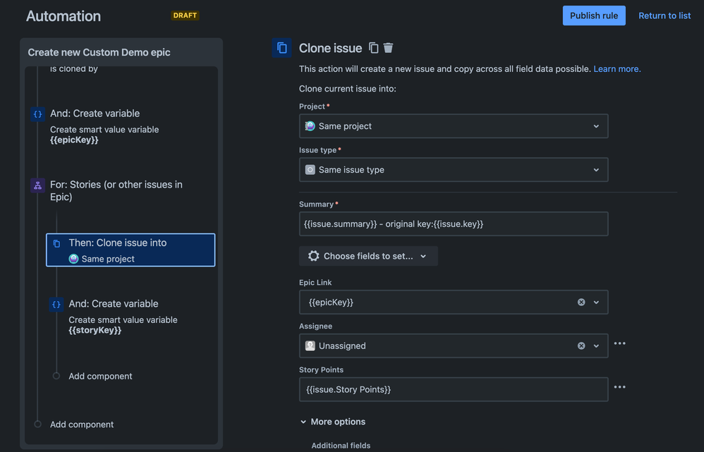Select the For: Stories branch step

point(116,191)
